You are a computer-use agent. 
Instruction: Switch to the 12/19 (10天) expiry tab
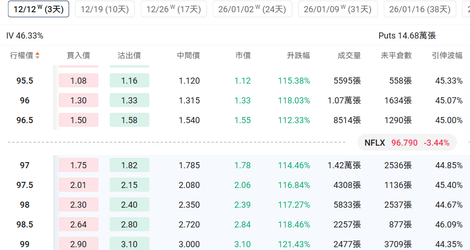pyautogui.click(x=105, y=9)
